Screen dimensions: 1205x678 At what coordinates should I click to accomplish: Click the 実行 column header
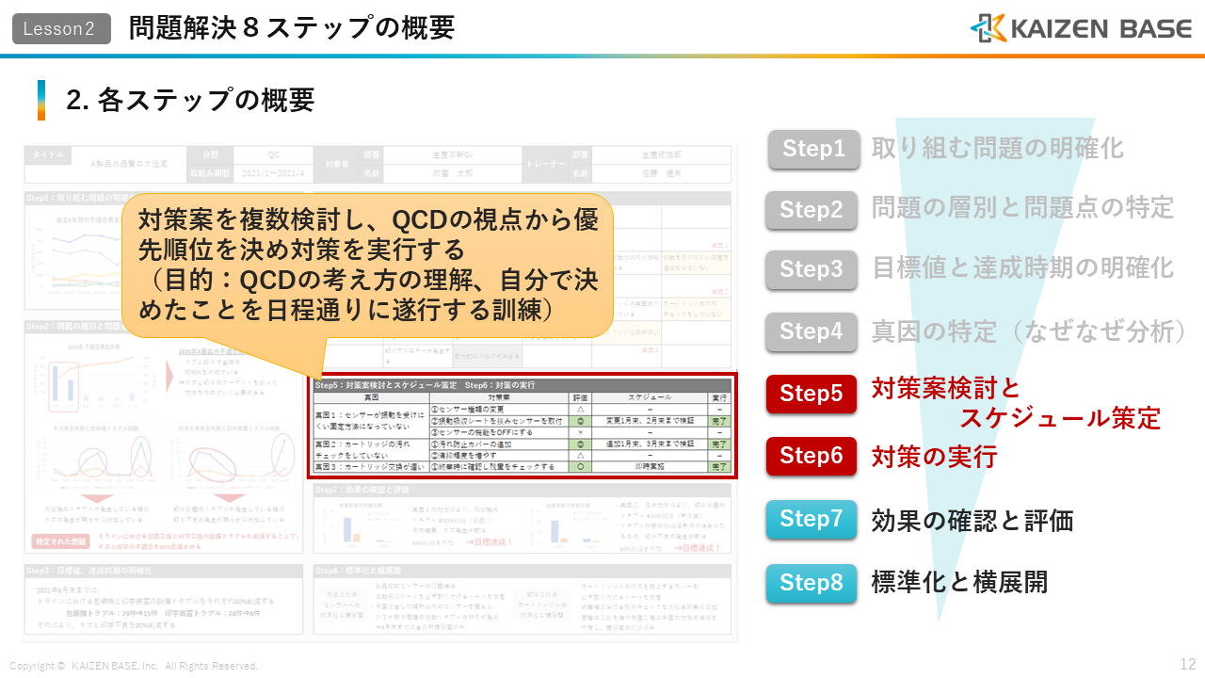click(719, 398)
